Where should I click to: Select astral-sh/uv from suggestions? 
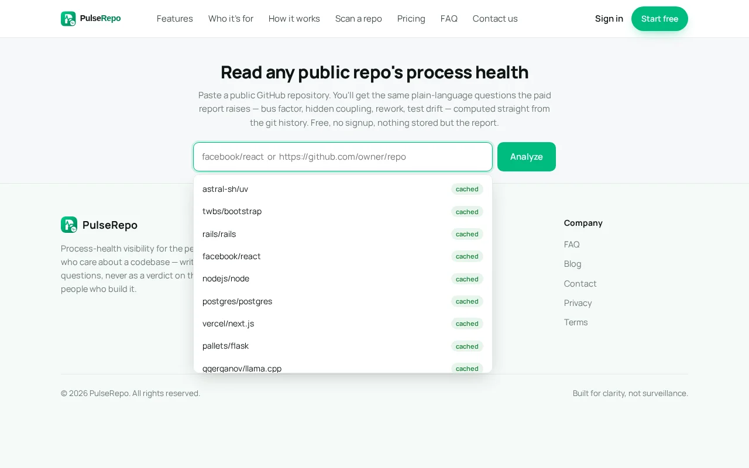point(343,189)
